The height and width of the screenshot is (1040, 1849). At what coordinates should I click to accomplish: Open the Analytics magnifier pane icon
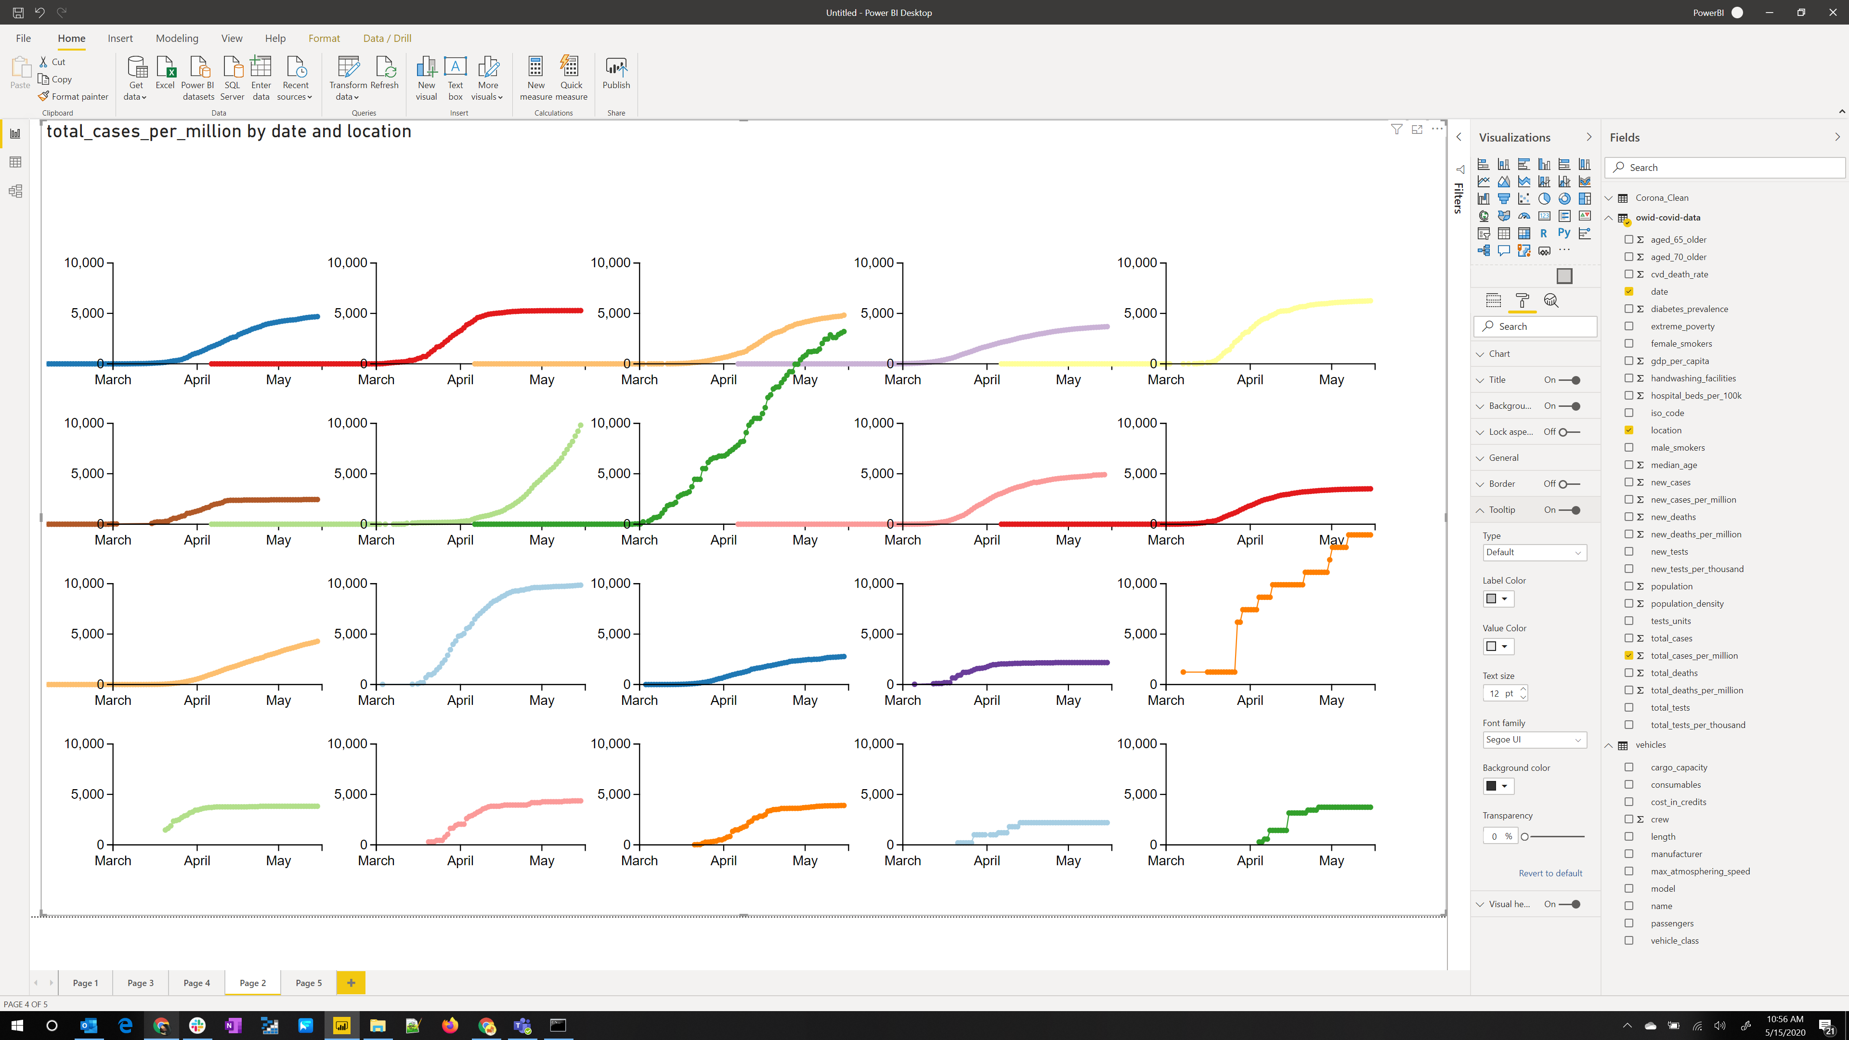[1552, 301]
